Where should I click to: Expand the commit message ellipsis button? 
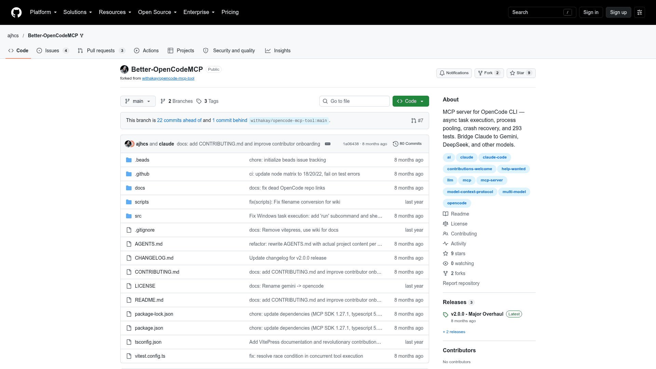(x=328, y=144)
